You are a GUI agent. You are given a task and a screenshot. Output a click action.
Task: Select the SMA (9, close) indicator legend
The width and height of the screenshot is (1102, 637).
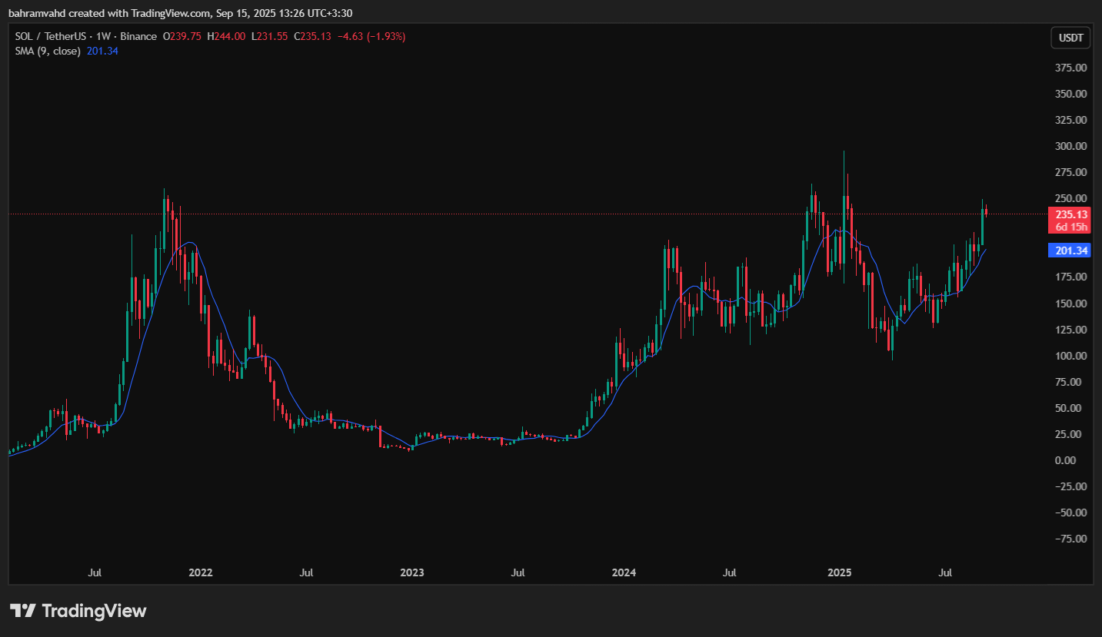tap(48, 51)
